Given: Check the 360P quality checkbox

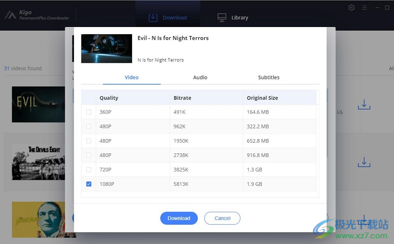Looking at the screenshot, I should click(x=89, y=112).
